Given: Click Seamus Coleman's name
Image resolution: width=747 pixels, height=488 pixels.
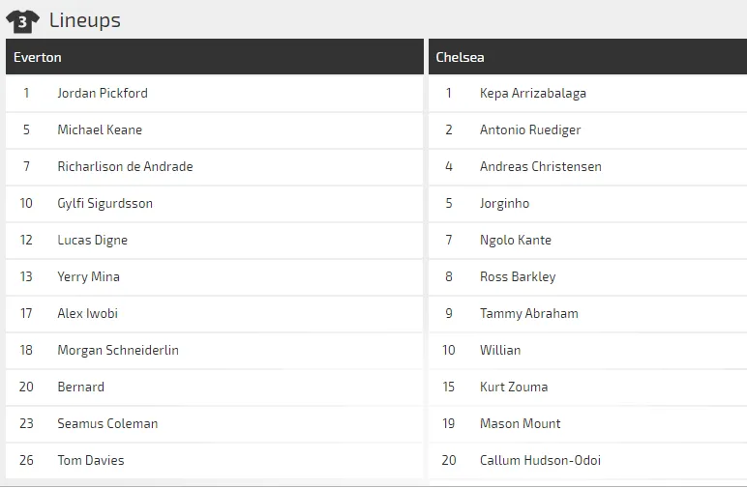Looking at the screenshot, I should click(107, 424).
